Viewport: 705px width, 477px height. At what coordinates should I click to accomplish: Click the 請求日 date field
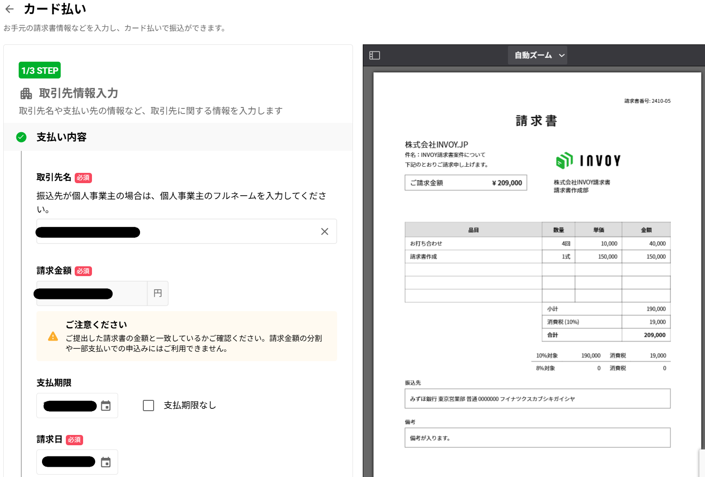[x=77, y=462]
